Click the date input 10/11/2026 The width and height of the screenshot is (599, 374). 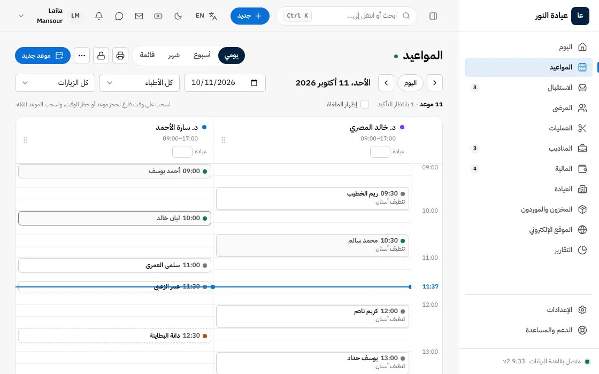click(x=225, y=83)
